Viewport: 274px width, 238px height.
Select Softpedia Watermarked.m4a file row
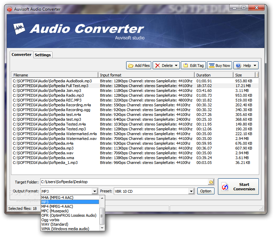tap(135, 134)
